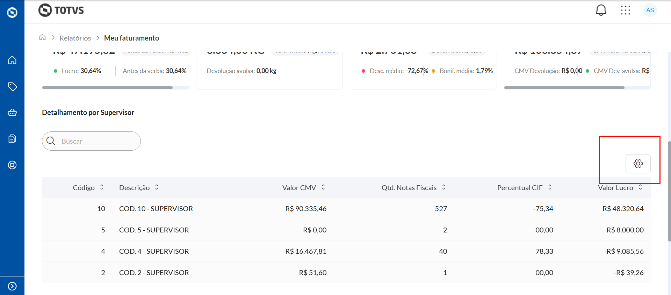Image resolution: width=671 pixels, height=295 pixels.
Task: Open the price tag sidebar icon
Action: [12, 87]
